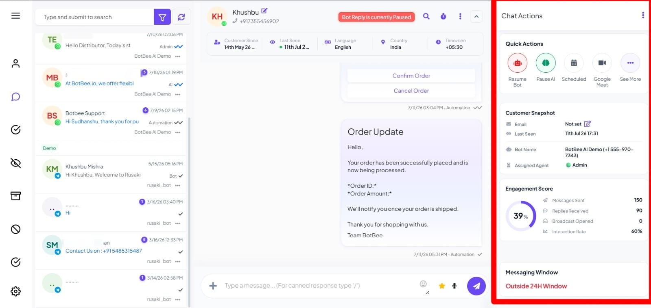Open the contacts person icon in sidebar
Screen dimensions: 651x308
point(15,64)
